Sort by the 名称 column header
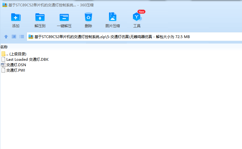Viewport: 242px width, 149px height. point(4,47)
